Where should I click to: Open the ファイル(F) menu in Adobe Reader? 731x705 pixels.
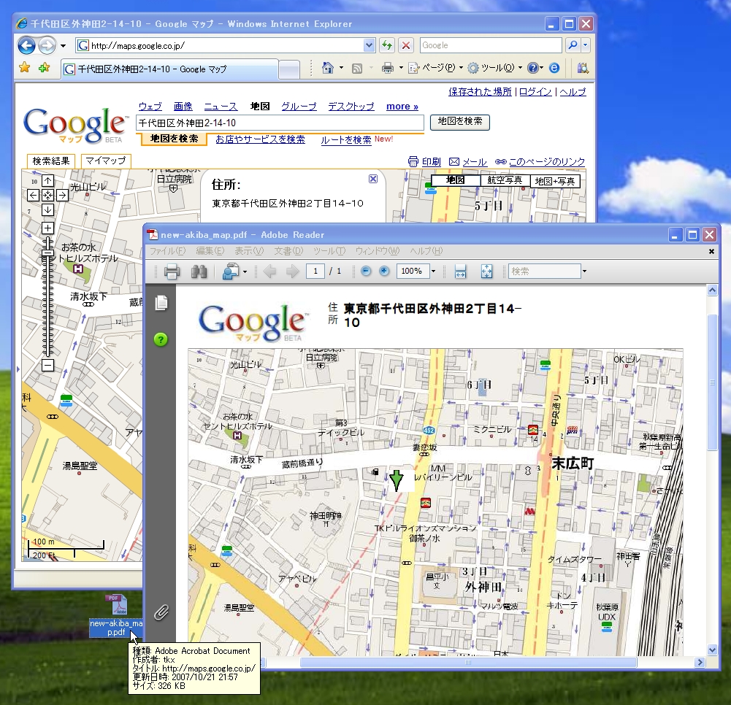pyautogui.click(x=167, y=250)
